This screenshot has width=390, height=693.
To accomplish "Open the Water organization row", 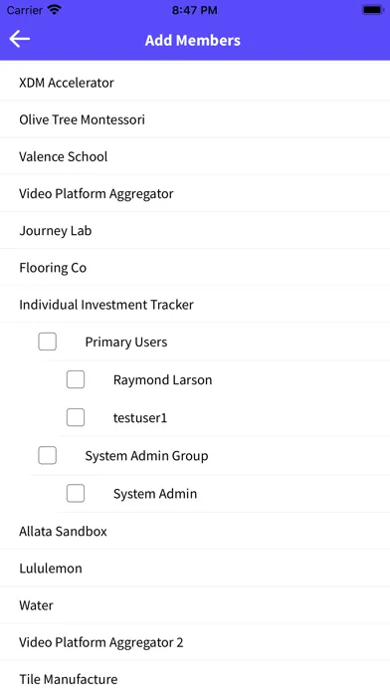I will point(195,605).
